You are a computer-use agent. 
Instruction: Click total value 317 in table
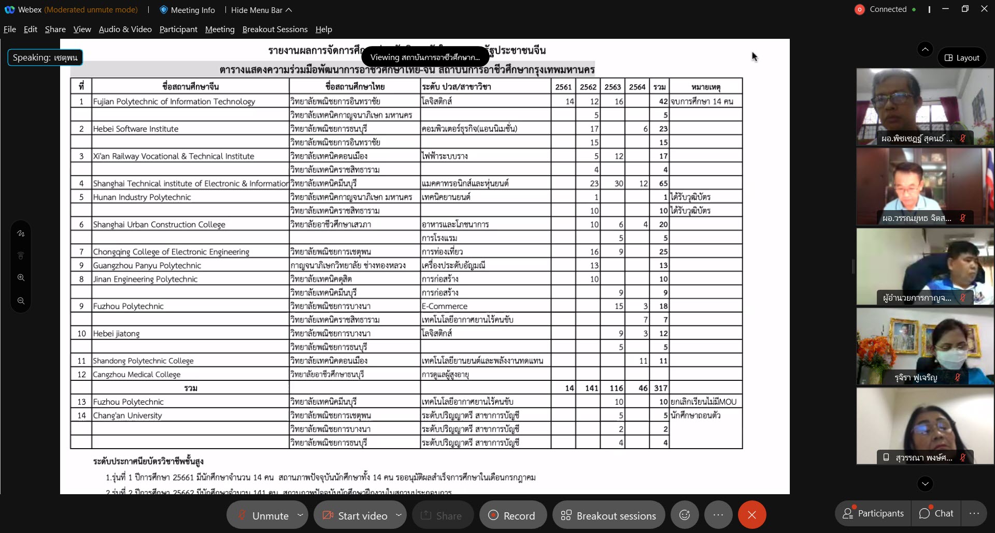tap(661, 388)
